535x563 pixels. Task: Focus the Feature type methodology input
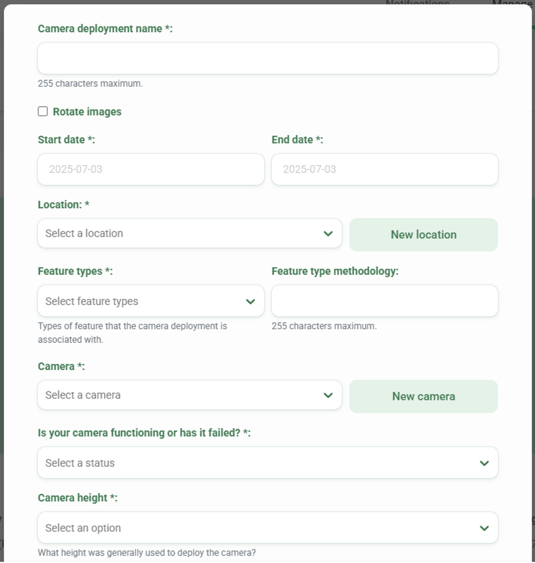(x=384, y=301)
